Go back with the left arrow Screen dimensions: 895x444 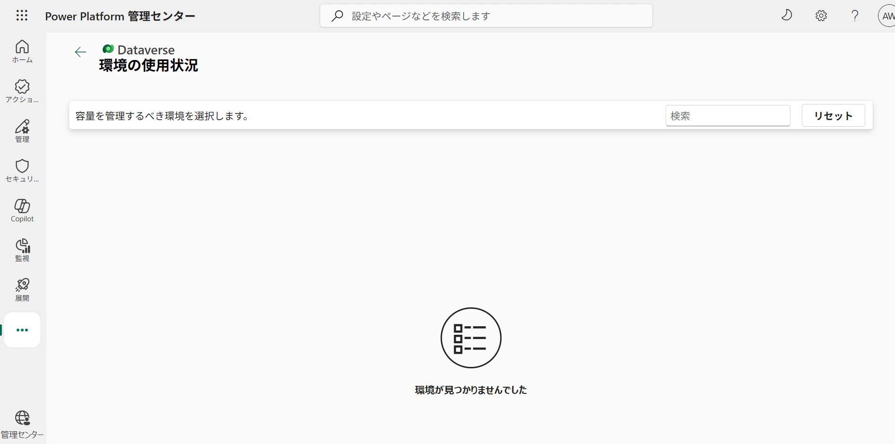tap(81, 52)
